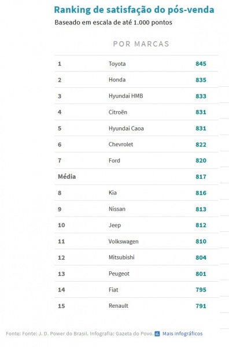Click the infographic chart icon beside Mais infográficos
The image size is (229, 347).
pos(157,334)
